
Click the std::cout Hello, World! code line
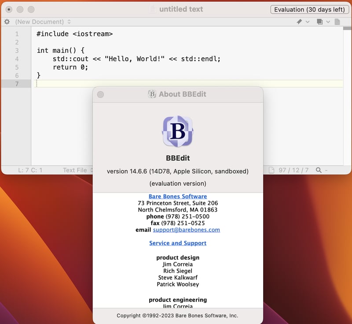point(136,59)
